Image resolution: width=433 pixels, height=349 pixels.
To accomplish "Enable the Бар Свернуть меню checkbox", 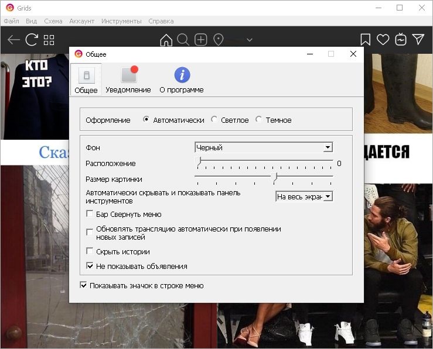I will (x=90, y=214).
